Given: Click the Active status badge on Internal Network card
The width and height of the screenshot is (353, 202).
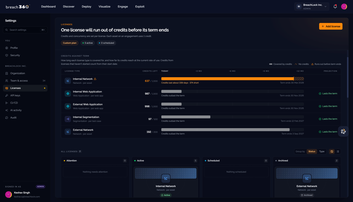Looking at the screenshot, I should click(x=166, y=195).
